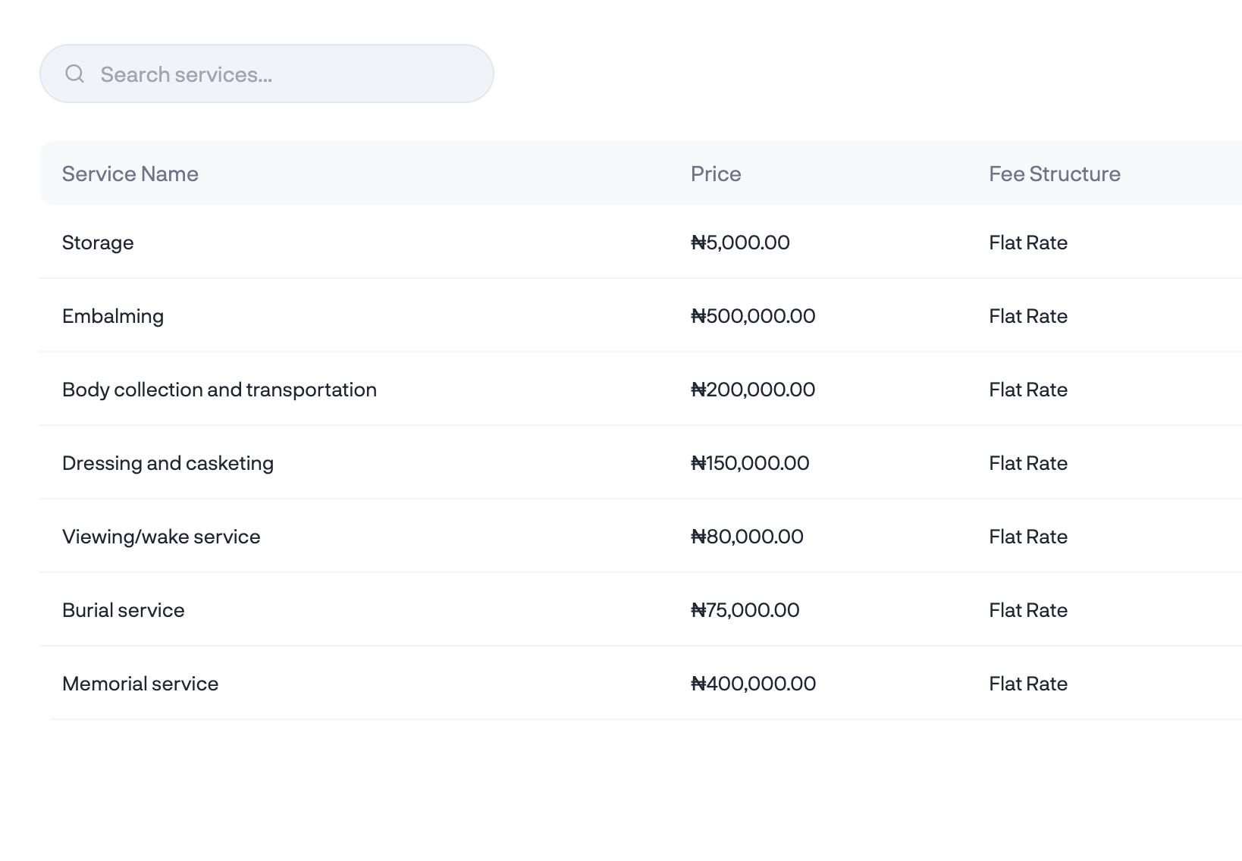The height and width of the screenshot is (861, 1242).
Task: Click the Price column header
Action: click(x=716, y=174)
